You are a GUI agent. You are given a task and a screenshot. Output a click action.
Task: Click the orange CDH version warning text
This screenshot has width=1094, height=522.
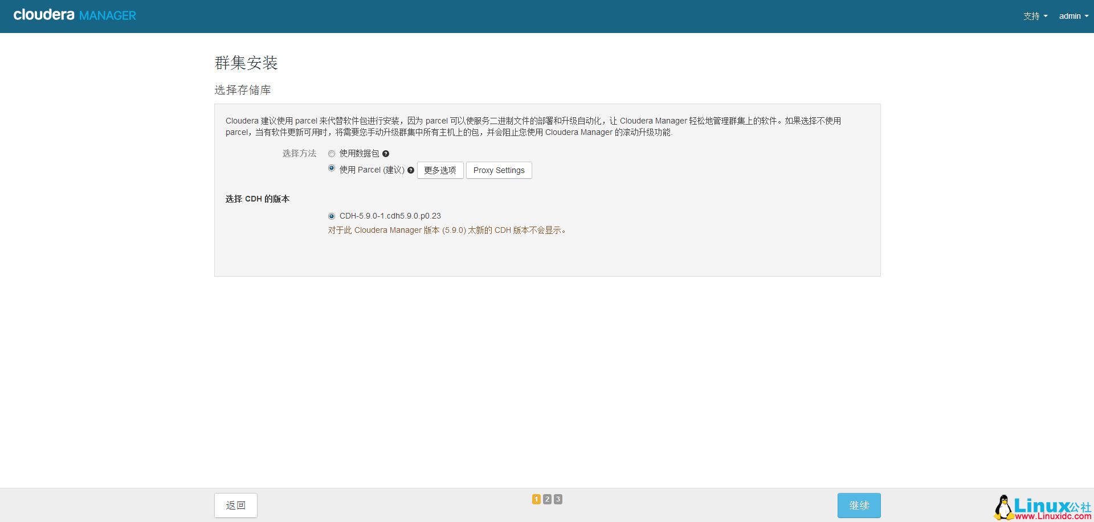coord(447,231)
